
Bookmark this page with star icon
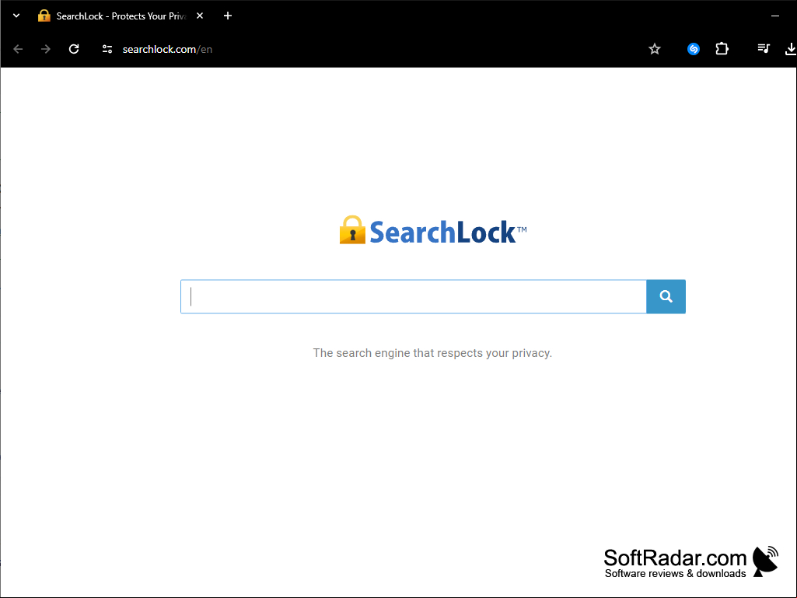pos(655,49)
